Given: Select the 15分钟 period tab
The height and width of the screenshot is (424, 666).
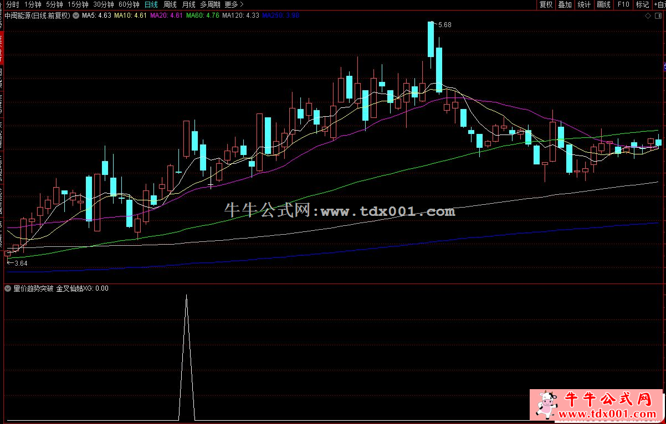Looking at the screenshot, I should click(78, 4).
